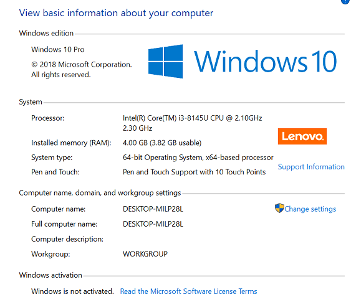Open the Change settings link
The height and width of the screenshot is (302, 351).
pyautogui.click(x=310, y=209)
